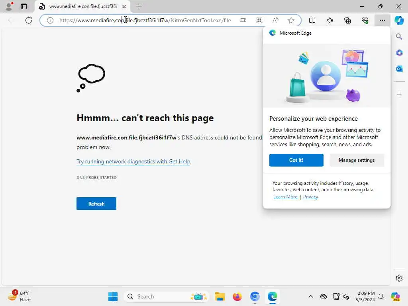Open the Privacy link
Viewport: 408px width, 306px height.
click(310, 197)
